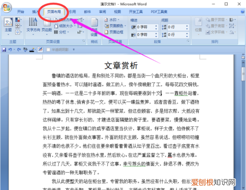
Task: Click the group objects icon
Action: click(232, 26)
